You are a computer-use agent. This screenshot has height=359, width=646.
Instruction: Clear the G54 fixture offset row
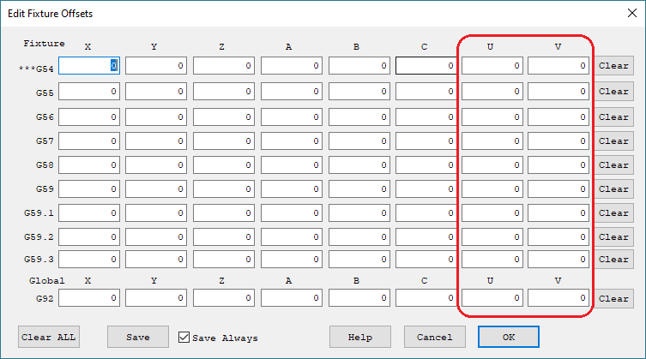(613, 66)
